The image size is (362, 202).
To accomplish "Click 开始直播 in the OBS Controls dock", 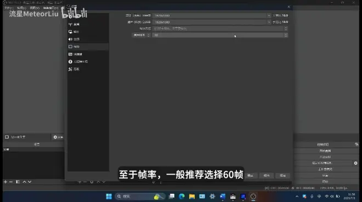I will [x=325, y=151].
